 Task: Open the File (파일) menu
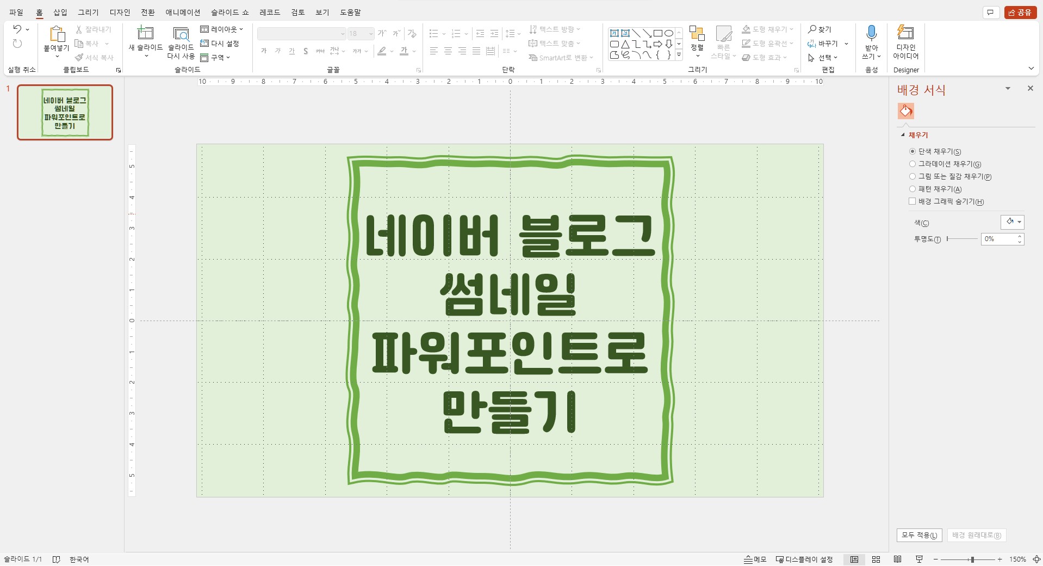[x=16, y=13]
